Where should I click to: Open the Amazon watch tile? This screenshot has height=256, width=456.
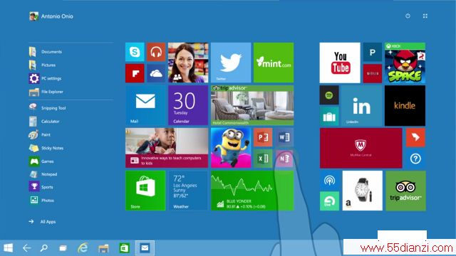pos(363,191)
